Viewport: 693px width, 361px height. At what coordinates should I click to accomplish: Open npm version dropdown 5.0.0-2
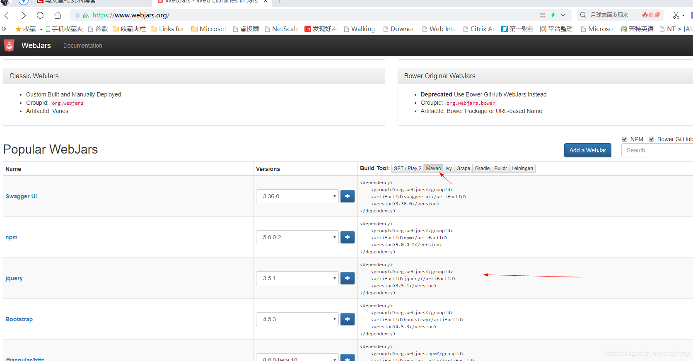pos(297,237)
